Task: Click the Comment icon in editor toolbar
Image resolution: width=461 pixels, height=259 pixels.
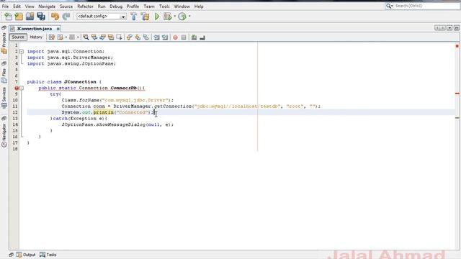Action: click(x=194, y=37)
